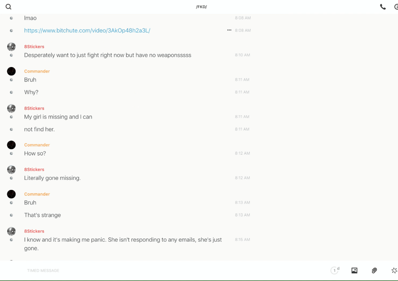The width and height of the screenshot is (398, 281).
Task: Start a voice call with the phone icon
Action: pyautogui.click(x=383, y=7)
